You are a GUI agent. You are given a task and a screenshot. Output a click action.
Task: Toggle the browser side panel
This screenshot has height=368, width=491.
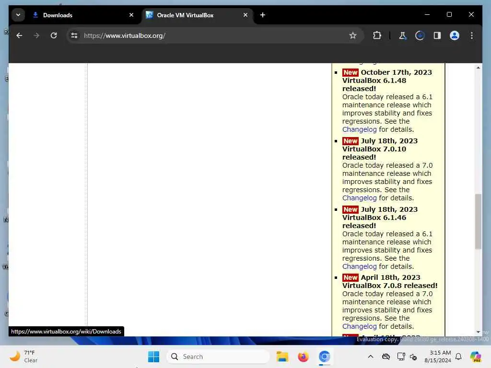tap(437, 35)
